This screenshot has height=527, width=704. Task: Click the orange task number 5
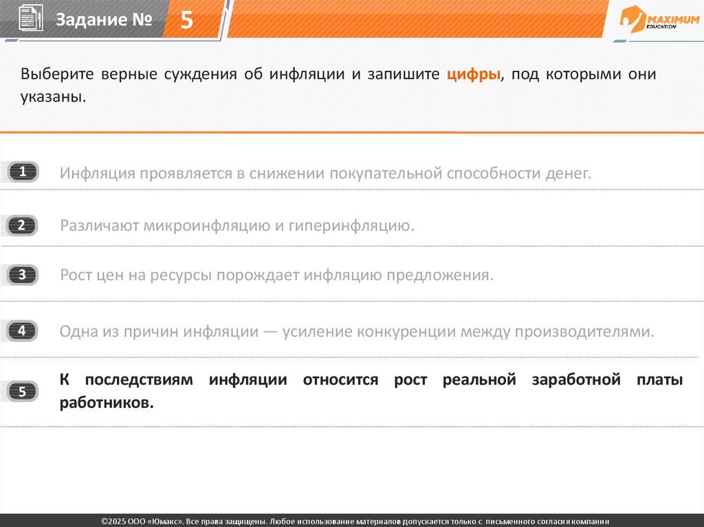click(x=186, y=20)
